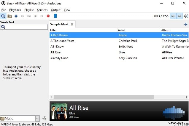Expand the Music folder dropdown
Screen dimensions: 189x126
[x=37, y=119]
